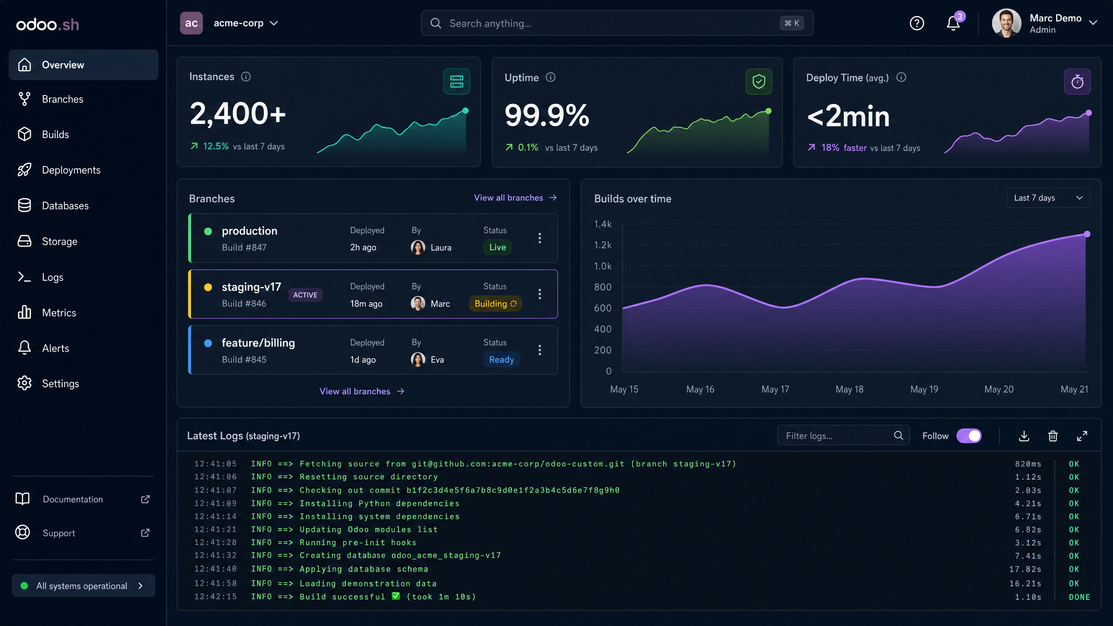Click the Deployments rocket icon

[24, 170]
